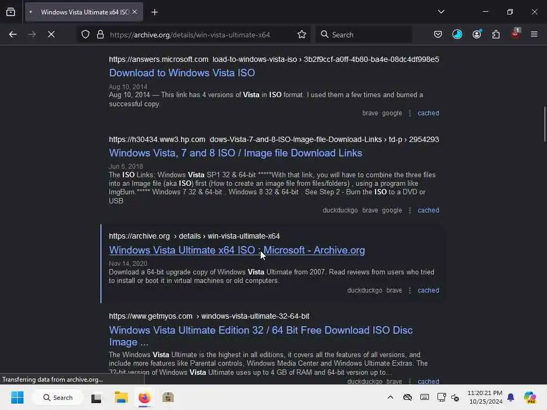This screenshot has width=547, height=410.
Task: Open Windows Vista, 7 and 8 ISO links result
Action: coord(236,153)
